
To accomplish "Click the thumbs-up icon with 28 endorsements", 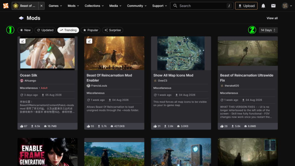I will point(222,126).
